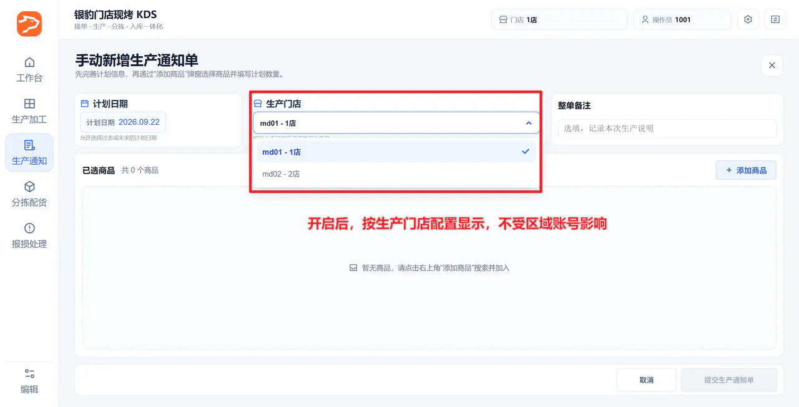Open the 计划日期 2026.09.22 date picker

123,122
